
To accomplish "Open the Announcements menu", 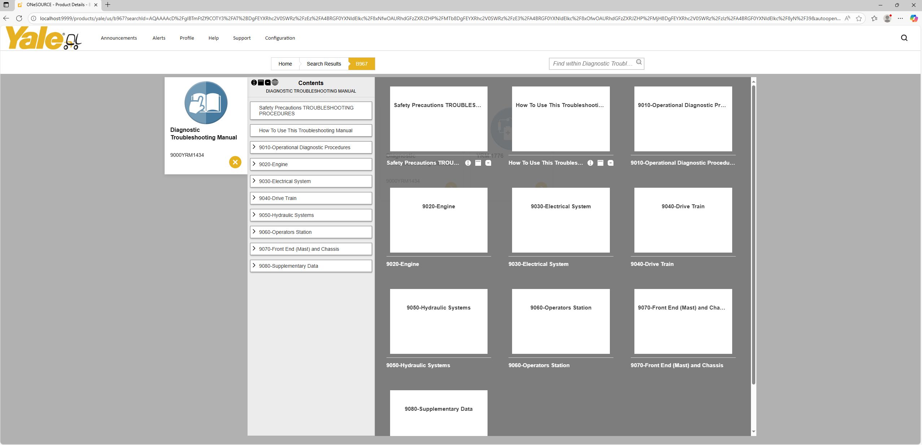I will tap(119, 38).
